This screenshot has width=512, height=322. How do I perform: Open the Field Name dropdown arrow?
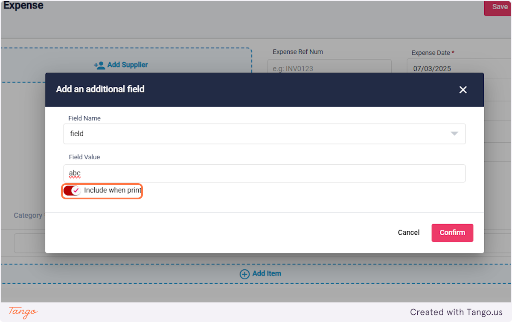pos(454,134)
